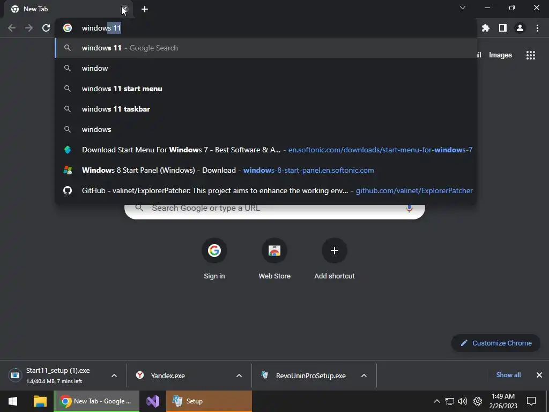Viewport: 549px width, 412px height.
Task: Select 'windows 11 start menu' suggestion
Action: click(x=266, y=89)
